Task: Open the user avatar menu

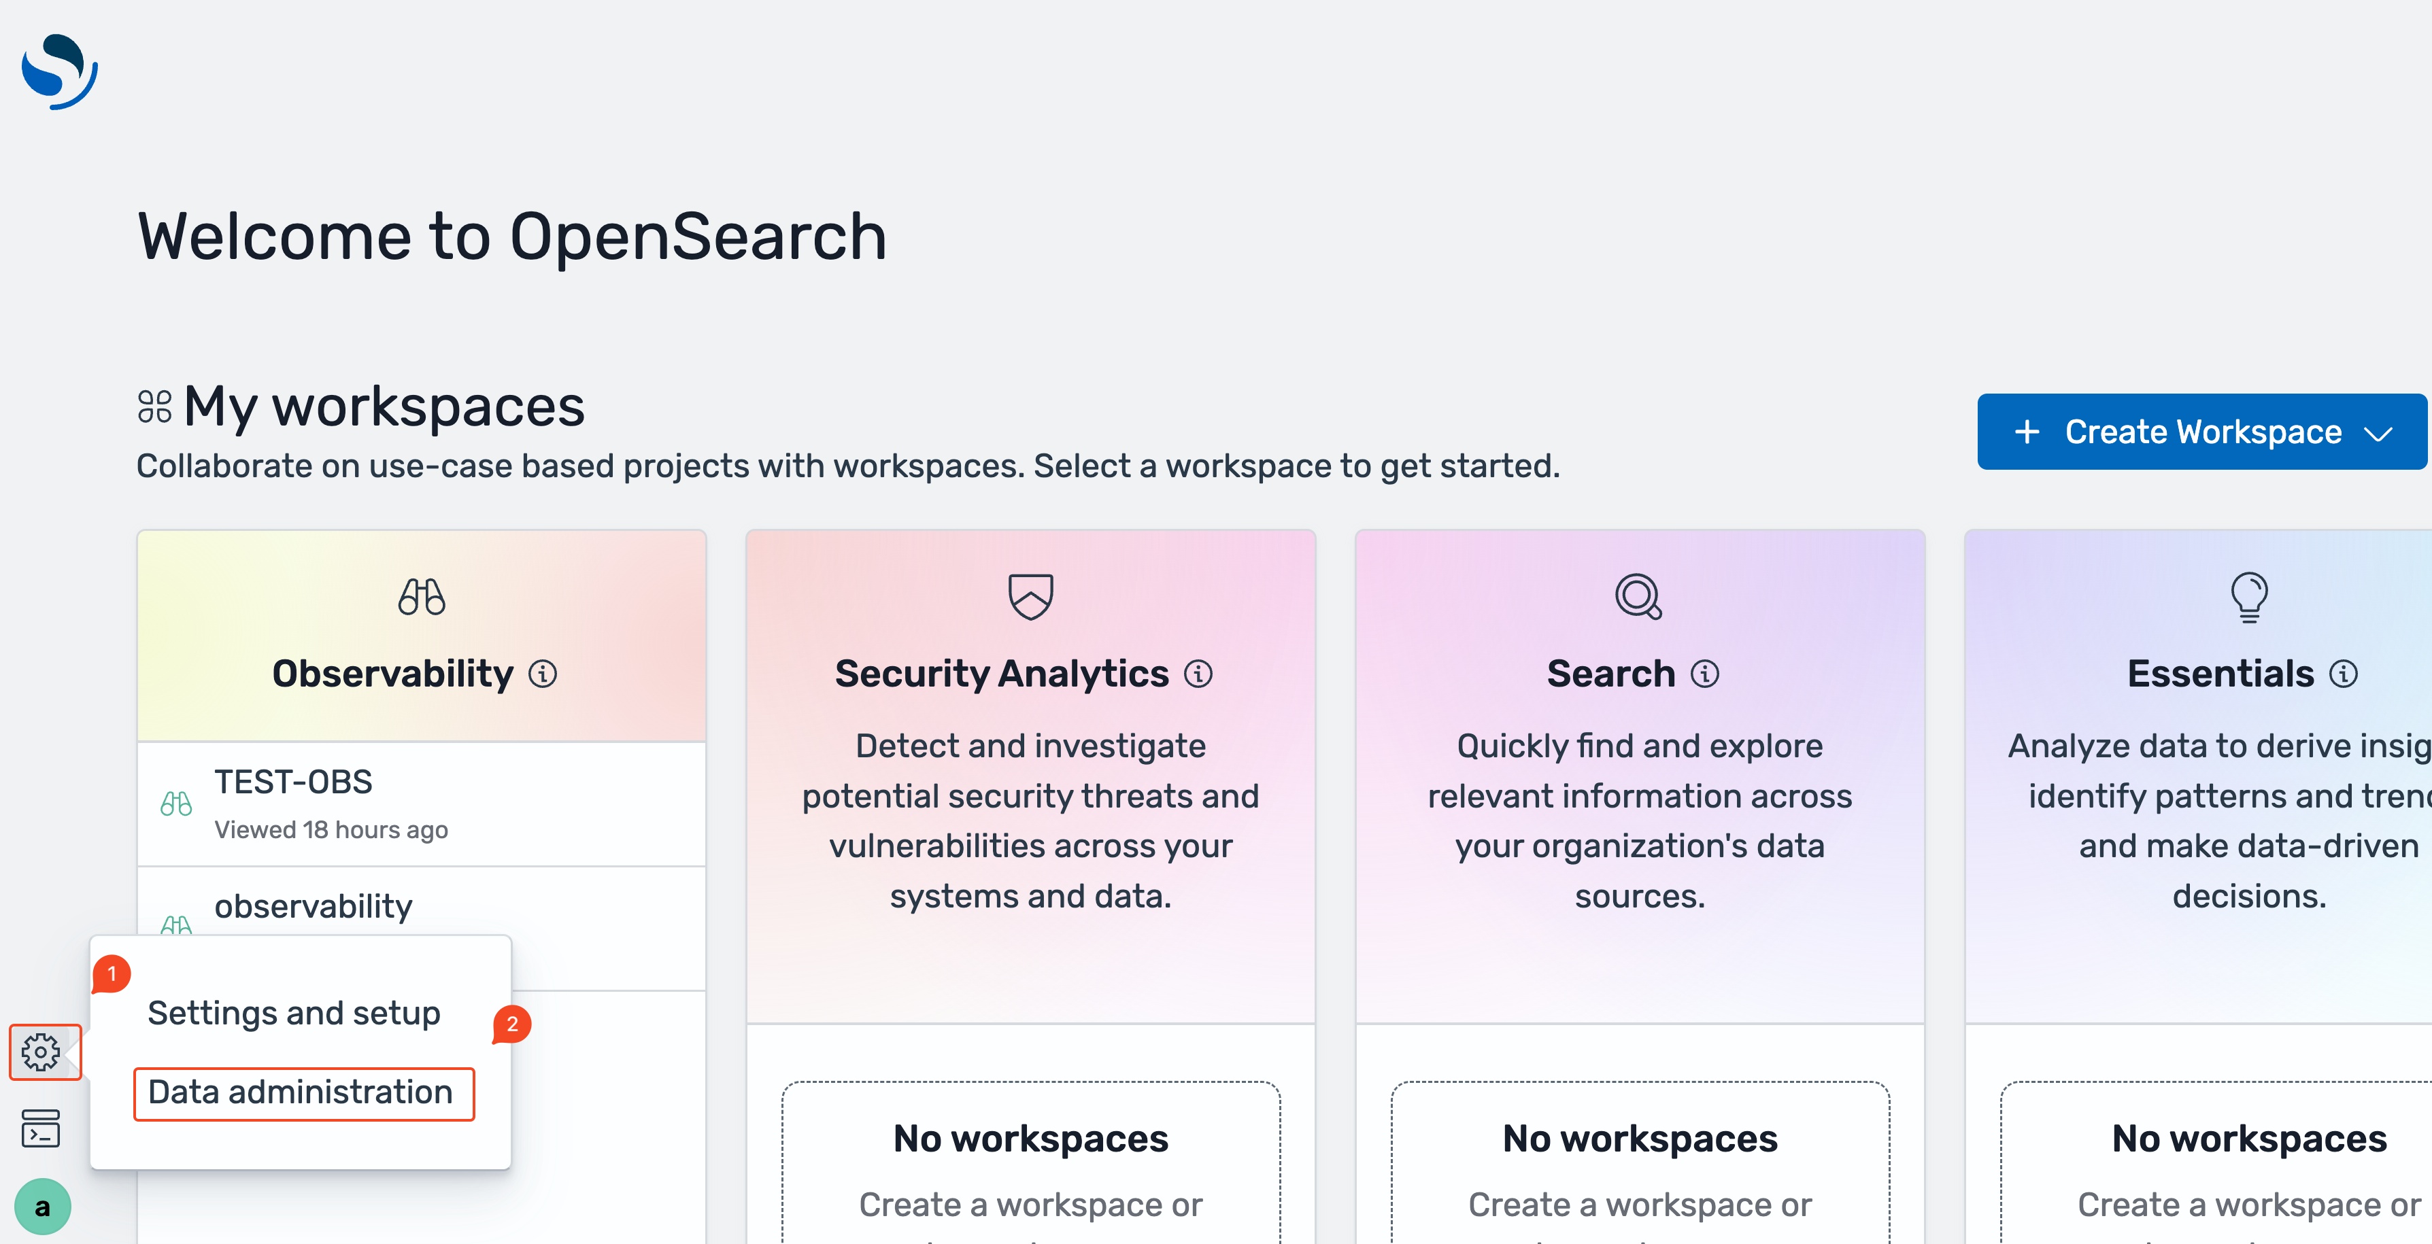Action: [42, 1206]
